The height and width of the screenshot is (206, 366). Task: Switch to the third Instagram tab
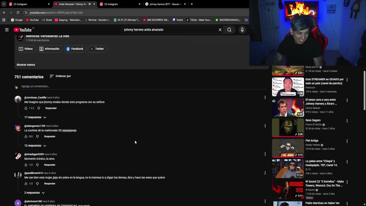120,4
